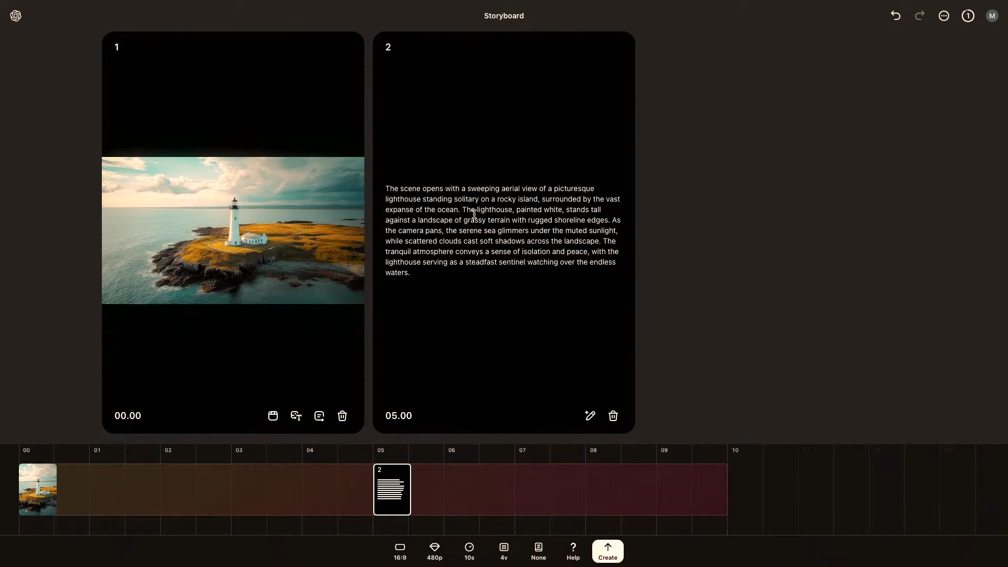Delete storyboard card 1
This screenshot has height=567, width=1008.
[342, 416]
